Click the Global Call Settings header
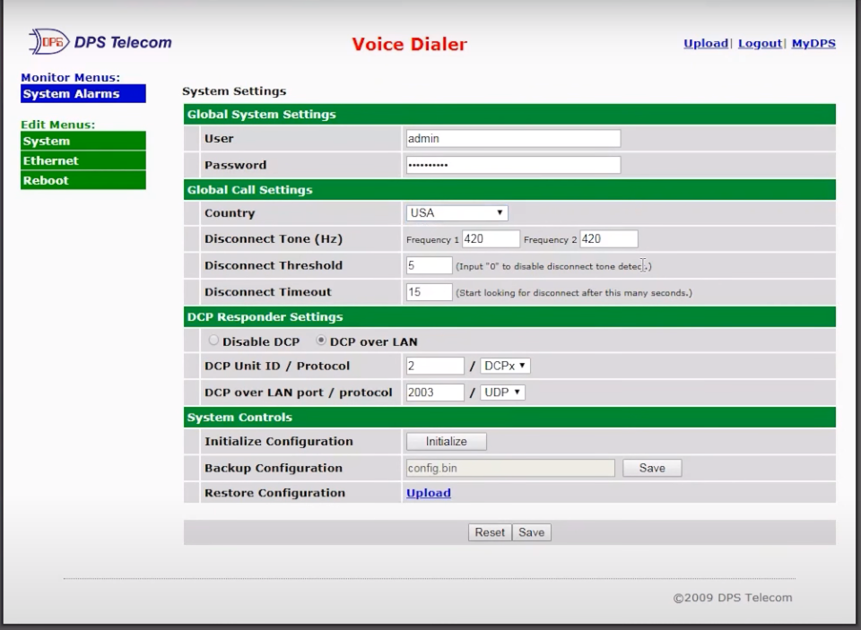Image resolution: width=861 pixels, height=630 pixels. (509, 190)
